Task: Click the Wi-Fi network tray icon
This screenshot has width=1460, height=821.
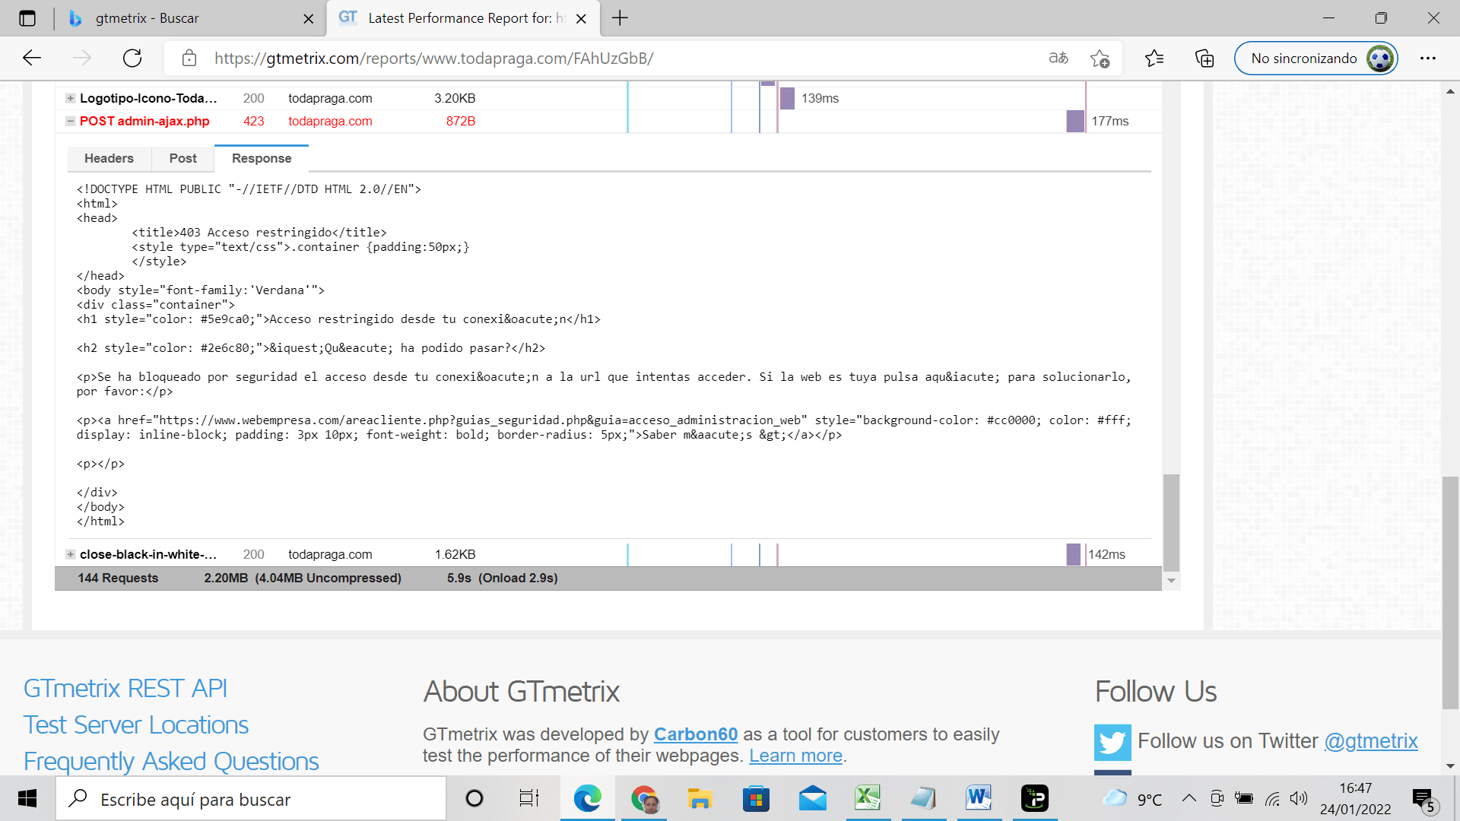Action: click(1272, 798)
